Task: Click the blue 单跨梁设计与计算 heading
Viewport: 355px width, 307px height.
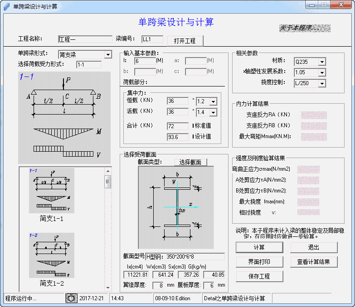Action: click(176, 22)
